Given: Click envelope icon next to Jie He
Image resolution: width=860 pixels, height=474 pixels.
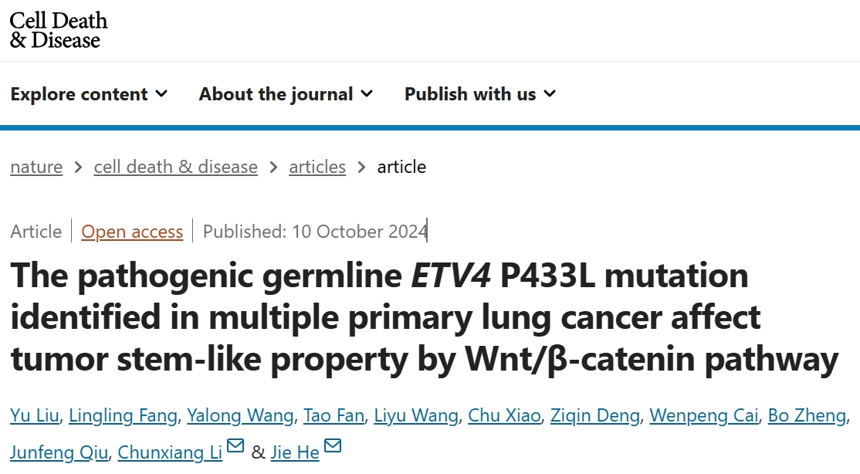Looking at the screenshot, I should (x=333, y=446).
